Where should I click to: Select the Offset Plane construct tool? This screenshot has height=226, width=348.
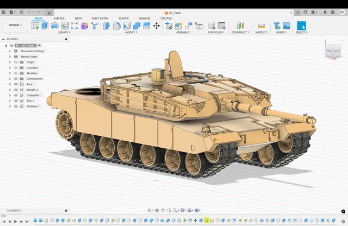point(240,26)
